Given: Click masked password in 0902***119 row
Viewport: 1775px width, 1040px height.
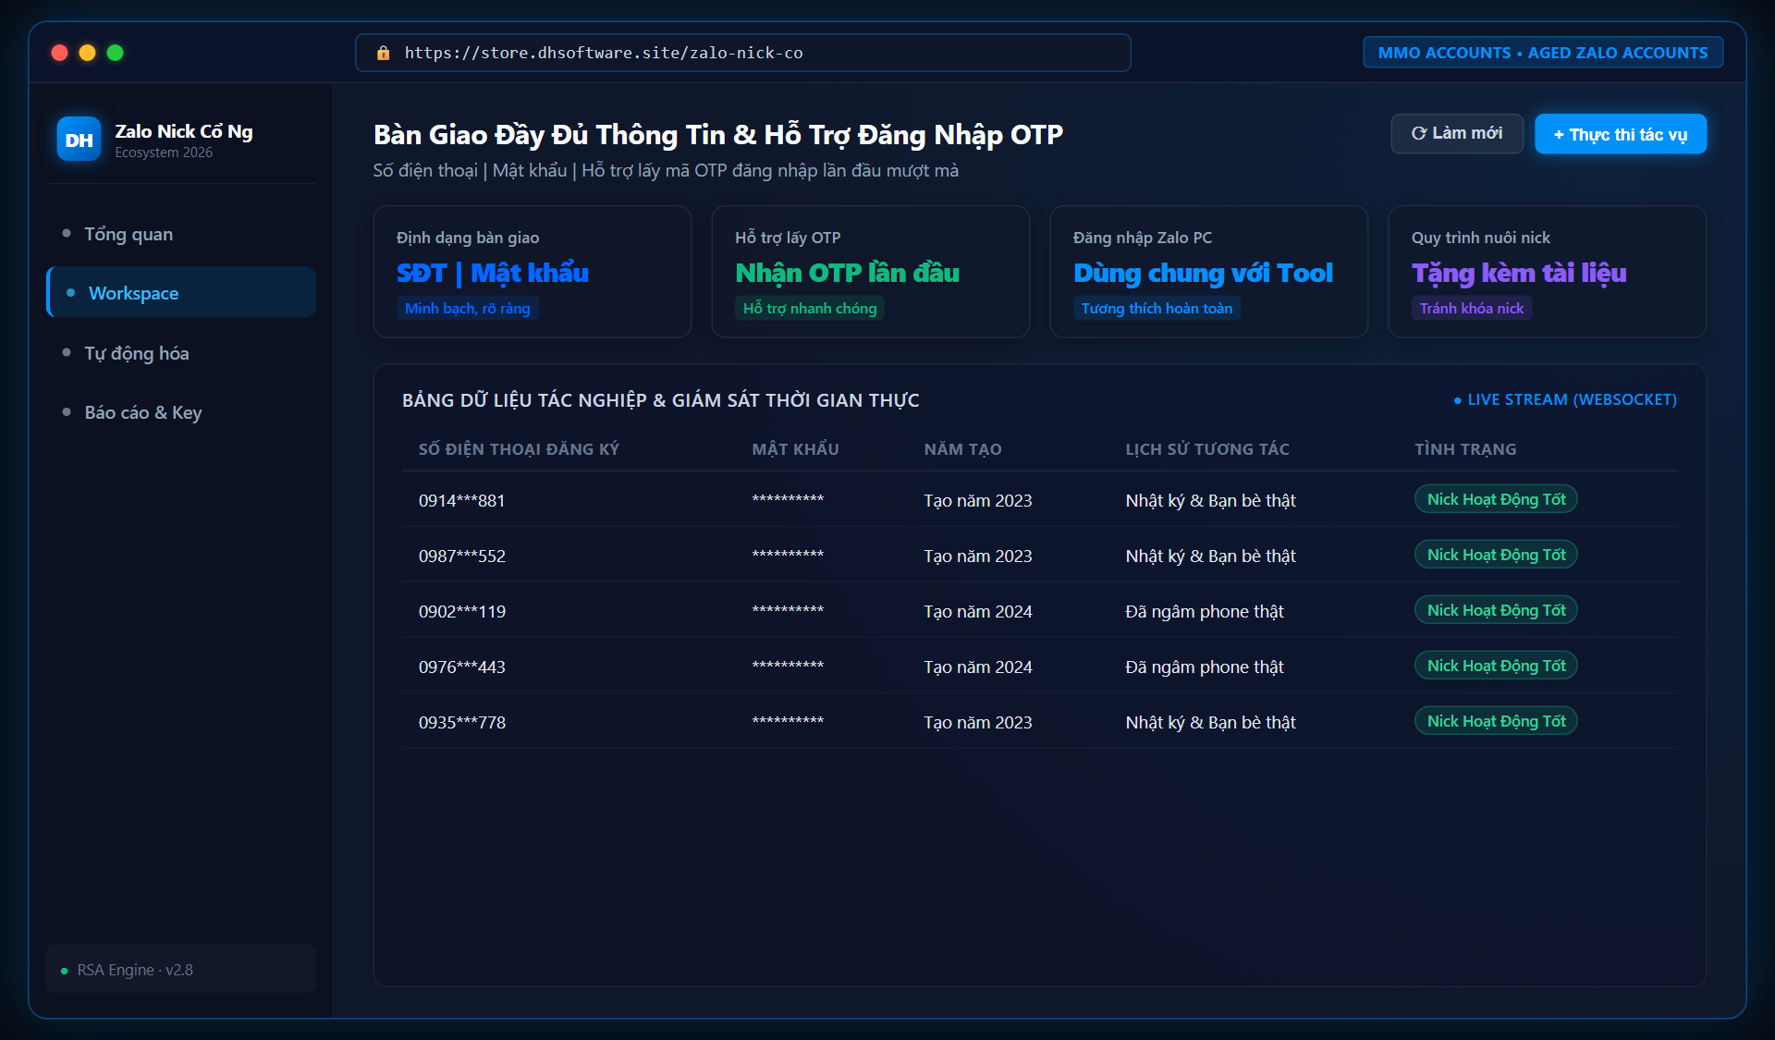Looking at the screenshot, I should pos(788,610).
